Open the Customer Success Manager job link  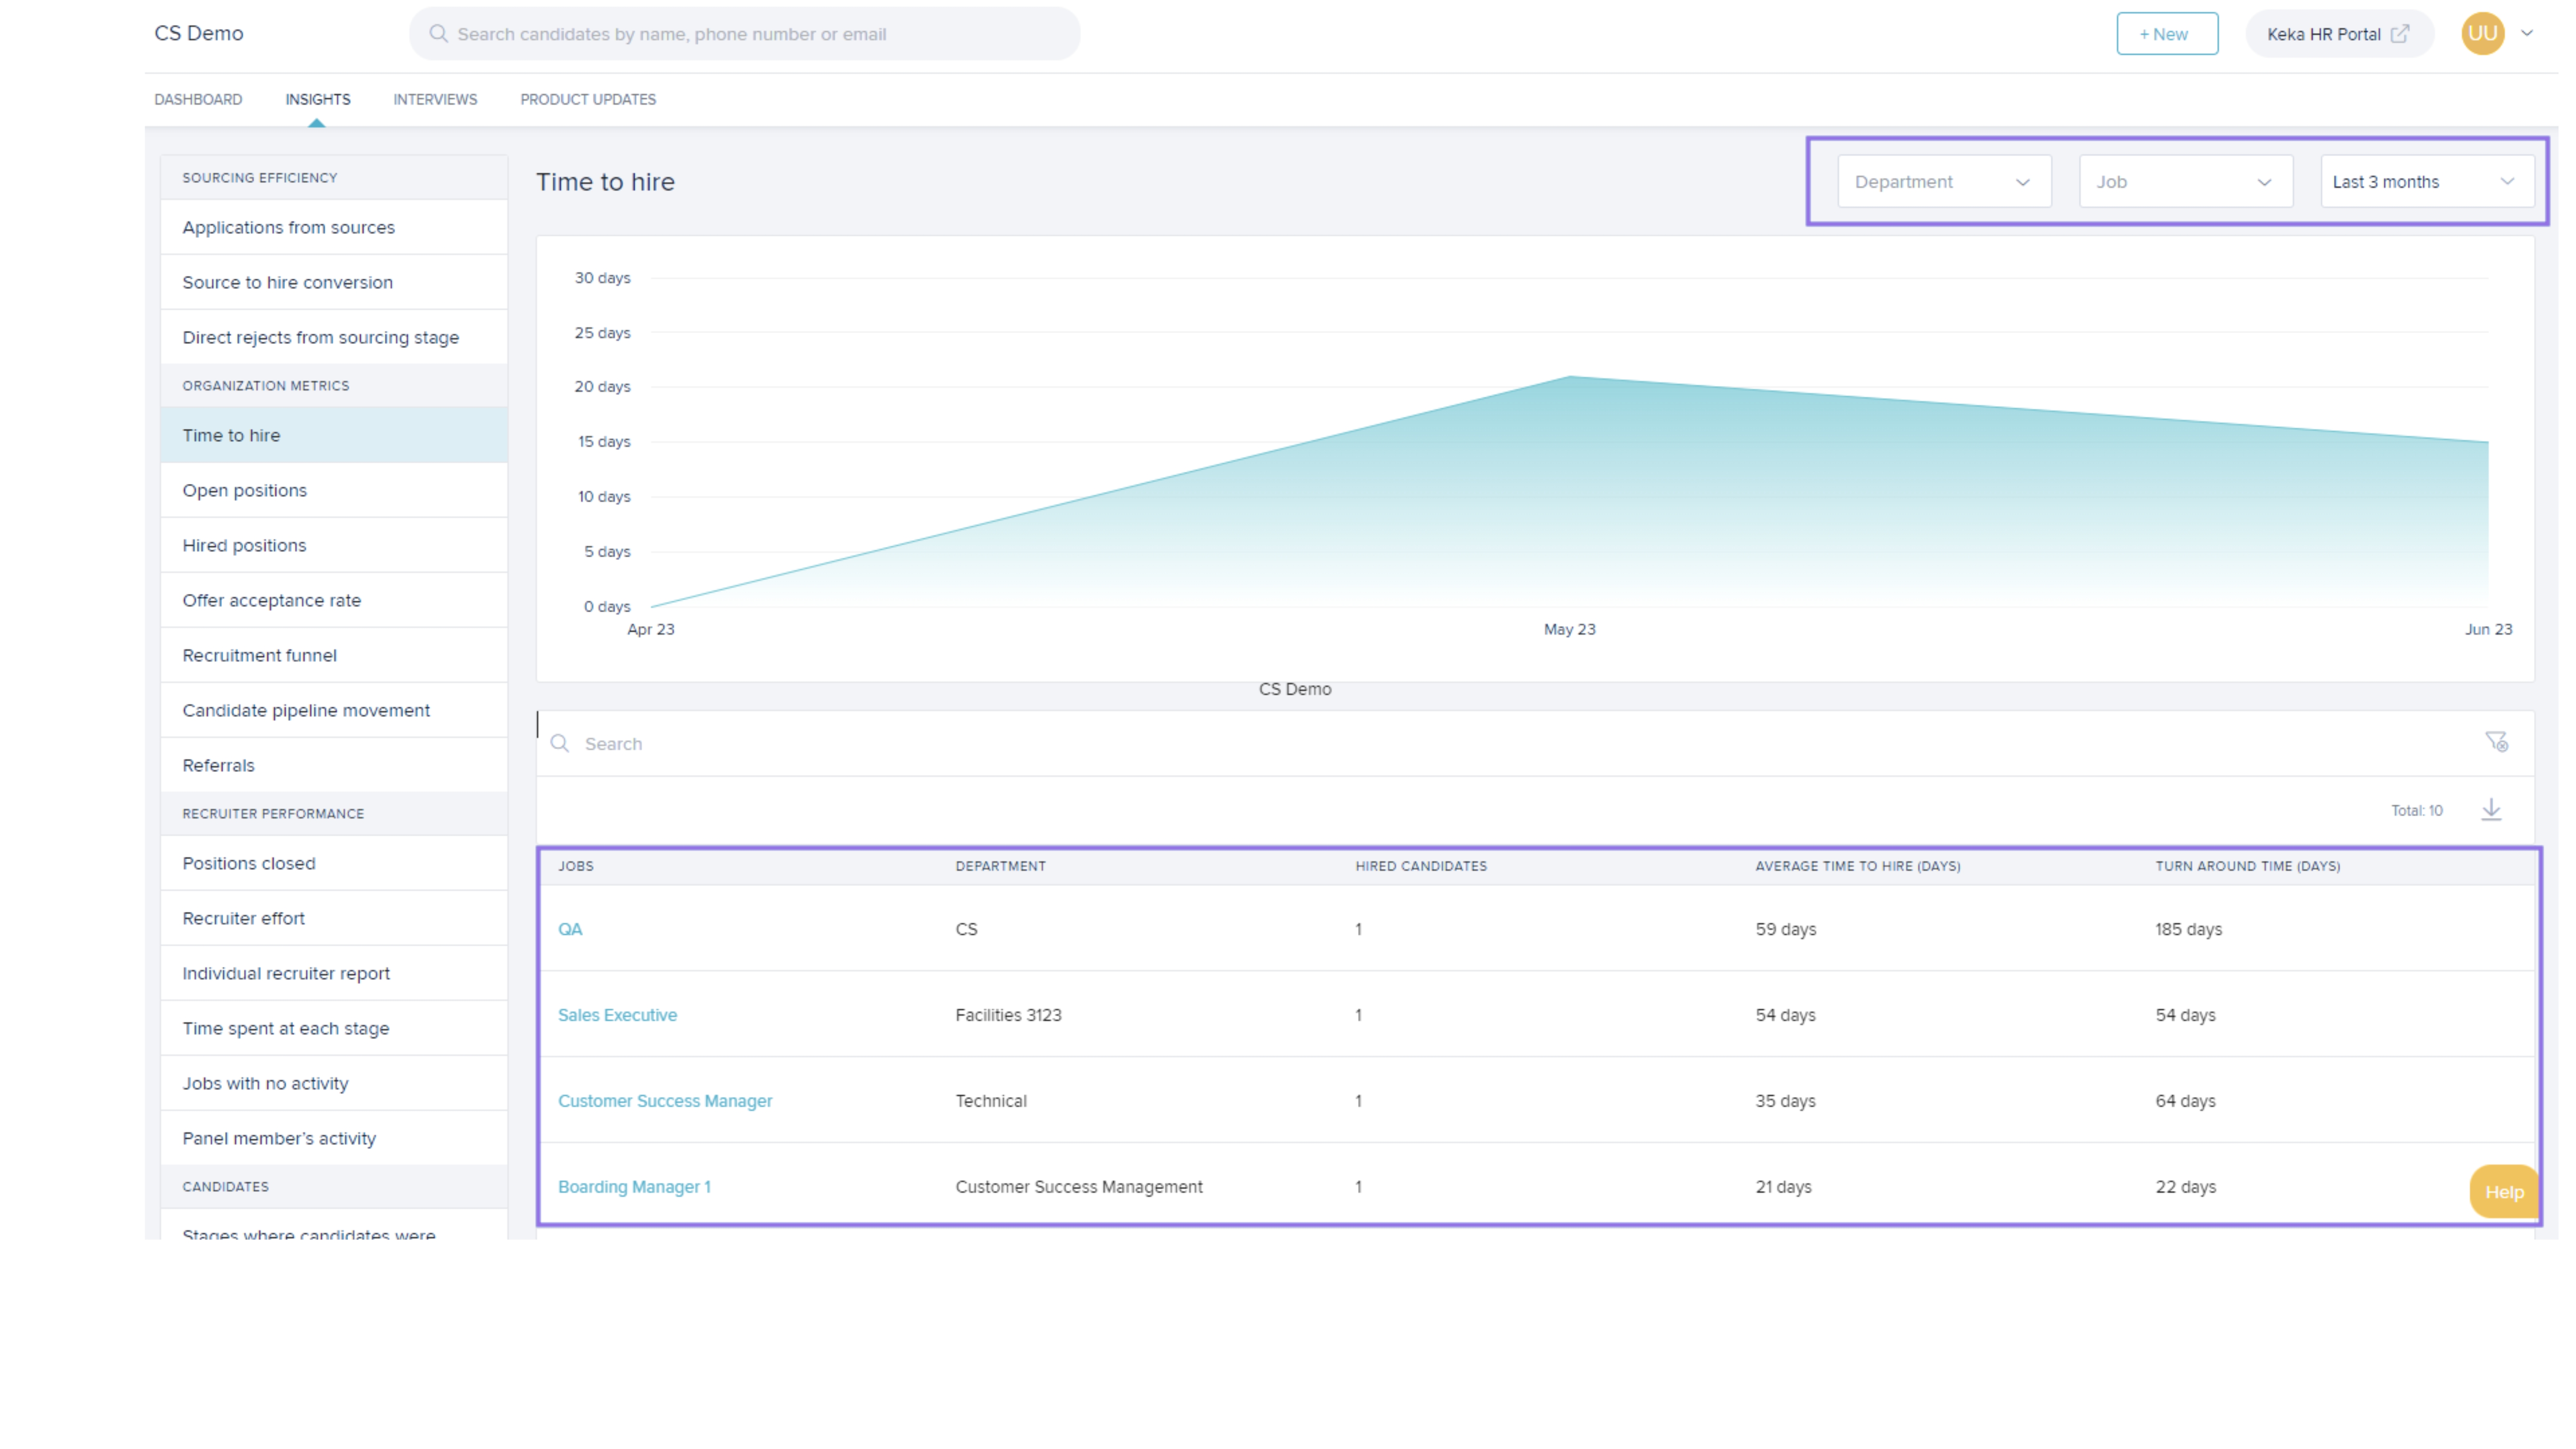(665, 1101)
